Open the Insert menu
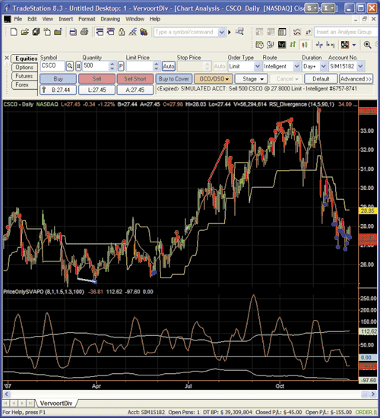 click(65, 19)
